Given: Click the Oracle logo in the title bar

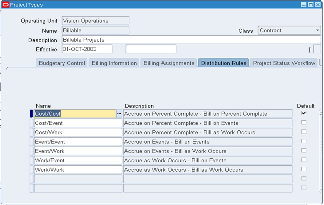Looking at the screenshot, I should [x=5, y=5].
